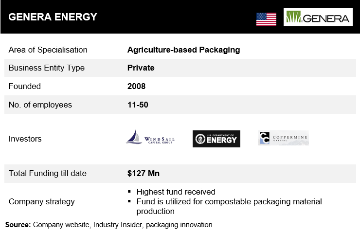The image size is (360, 233).
Task: Click the $127 Mn funding amount
Action: click(x=144, y=173)
